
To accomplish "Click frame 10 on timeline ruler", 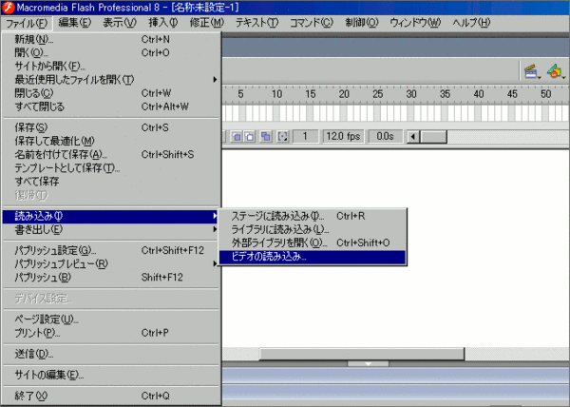I will pos(276,94).
